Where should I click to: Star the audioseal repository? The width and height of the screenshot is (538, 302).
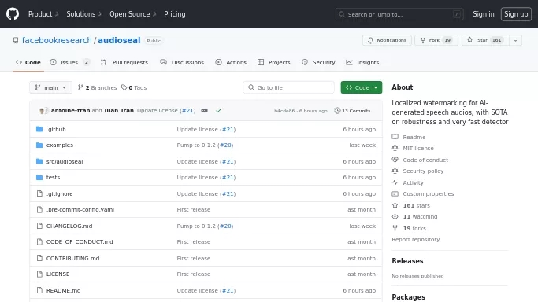coord(485,40)
